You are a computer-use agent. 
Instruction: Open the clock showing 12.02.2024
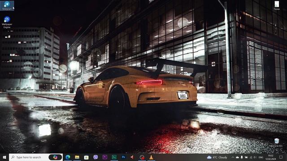[x=271, y=157]
